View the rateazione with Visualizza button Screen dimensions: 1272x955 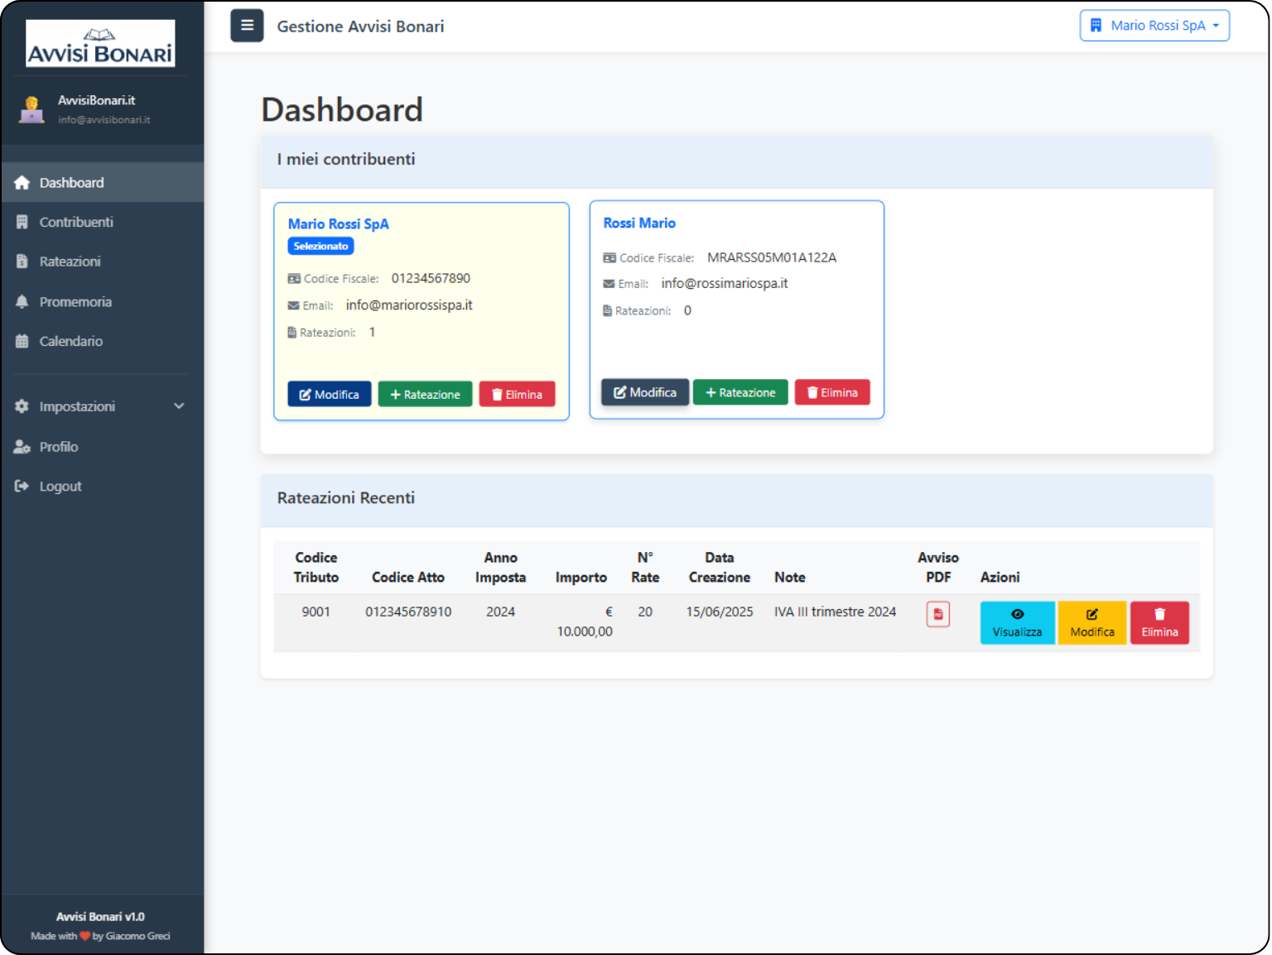click(1017, 622)
